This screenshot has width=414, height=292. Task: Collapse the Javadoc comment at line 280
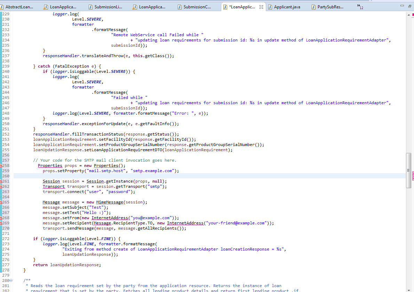pos(11,280)
